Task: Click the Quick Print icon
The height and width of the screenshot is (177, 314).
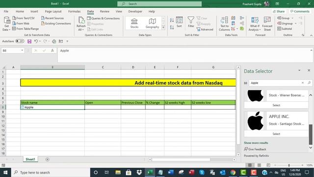Action: [54, 41]
